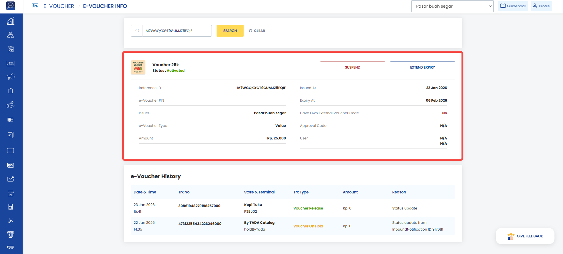This screenshot has width=563, height=254.
Task: Click the yellow SEARCH button
Action: (230, 31)
